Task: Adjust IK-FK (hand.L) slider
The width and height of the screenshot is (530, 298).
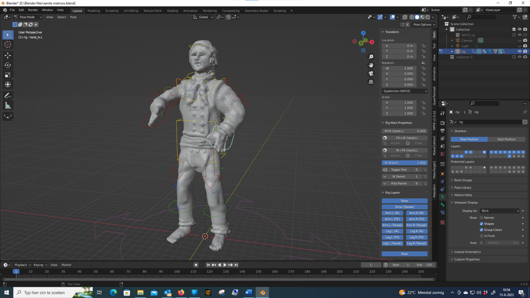Action: (x=404, y=131)
